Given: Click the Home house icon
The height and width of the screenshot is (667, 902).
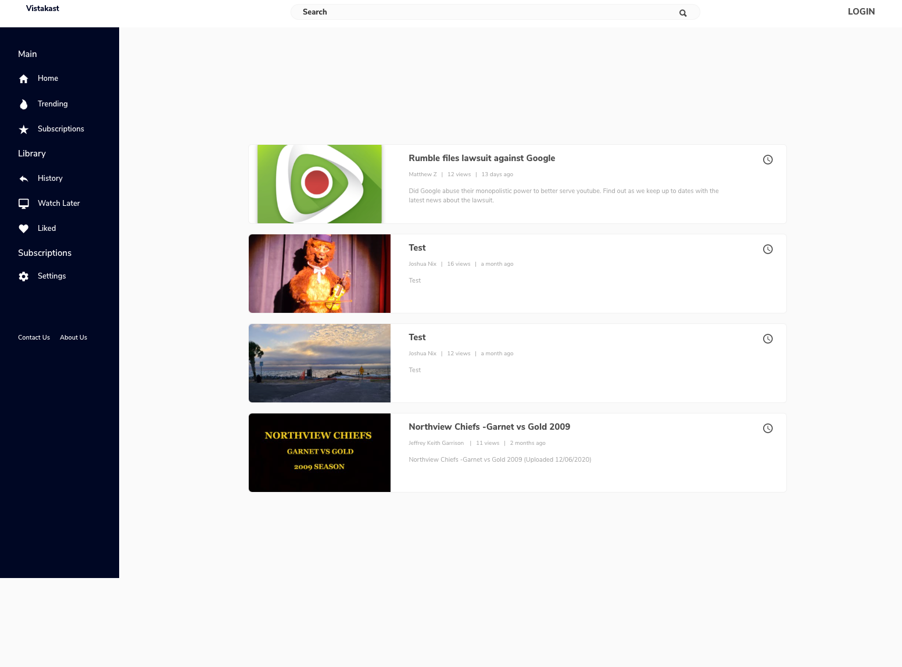Looking at the screenshot, I should [x=24, y=79].
